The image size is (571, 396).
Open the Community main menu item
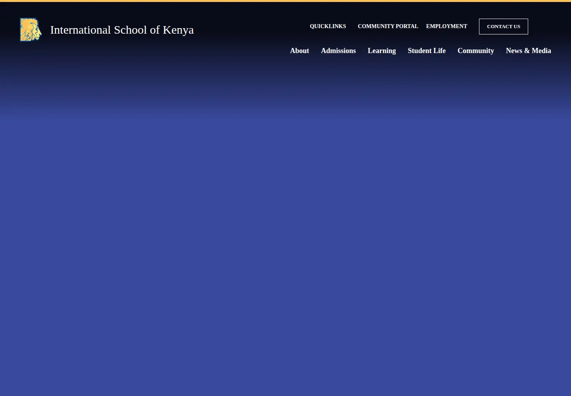476,51
